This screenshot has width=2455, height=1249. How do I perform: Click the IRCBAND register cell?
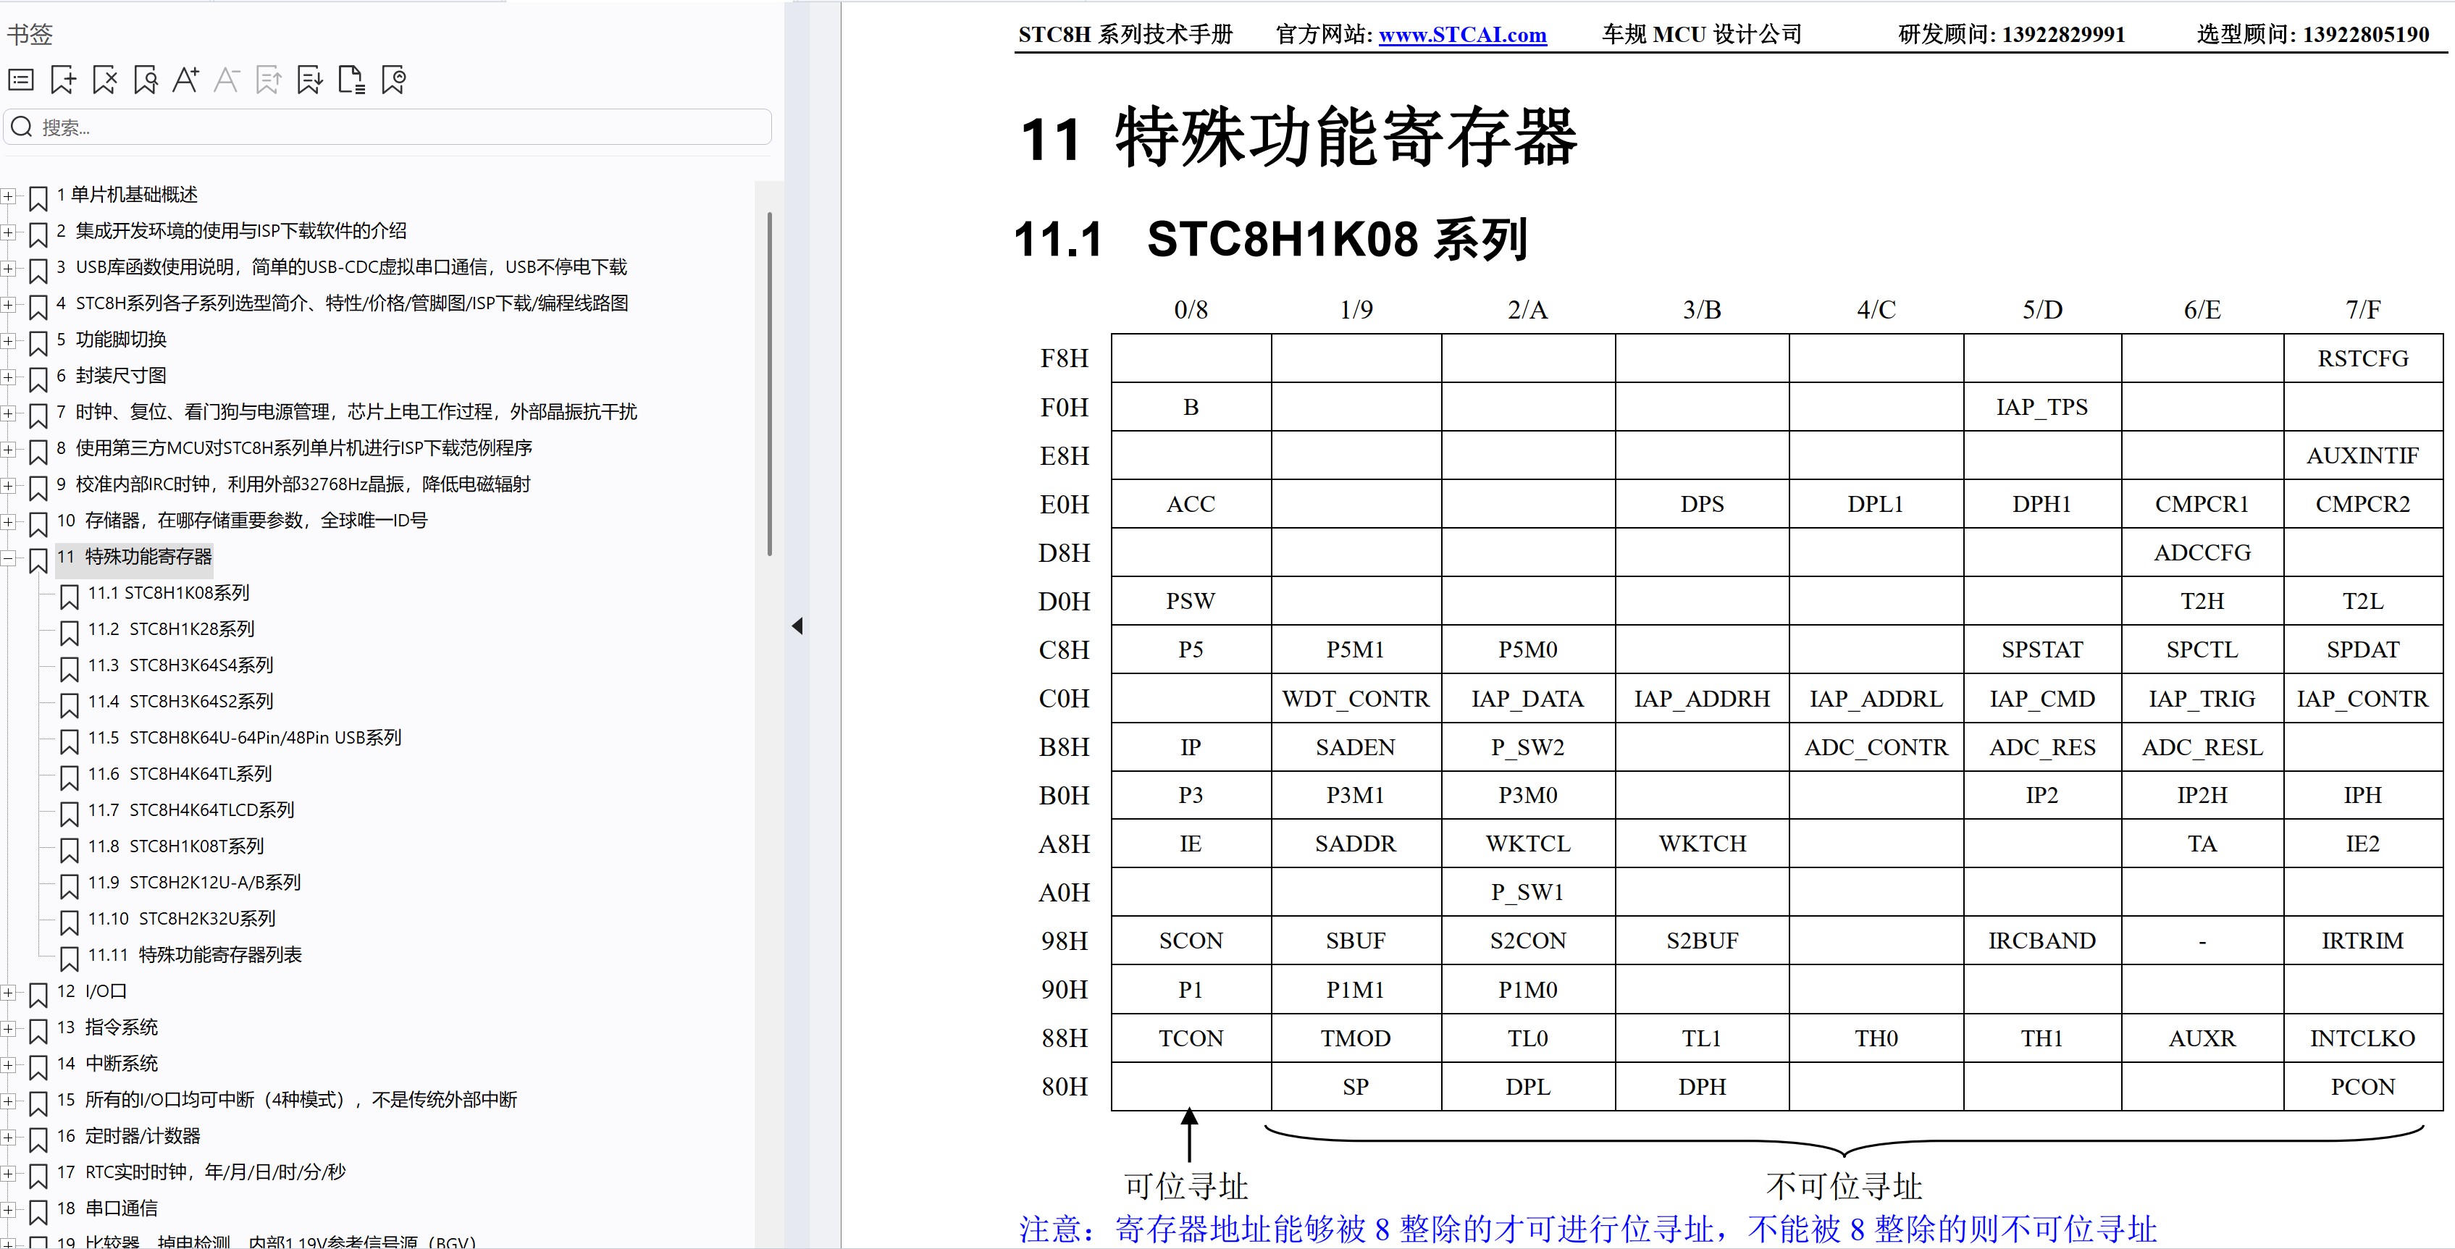coord(2041,941)
